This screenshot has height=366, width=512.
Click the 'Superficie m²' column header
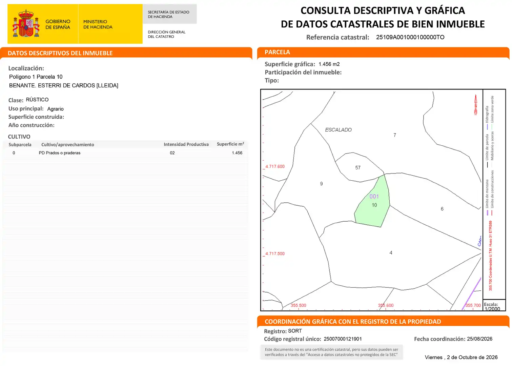pyautogui.click(x=230, y=144)
